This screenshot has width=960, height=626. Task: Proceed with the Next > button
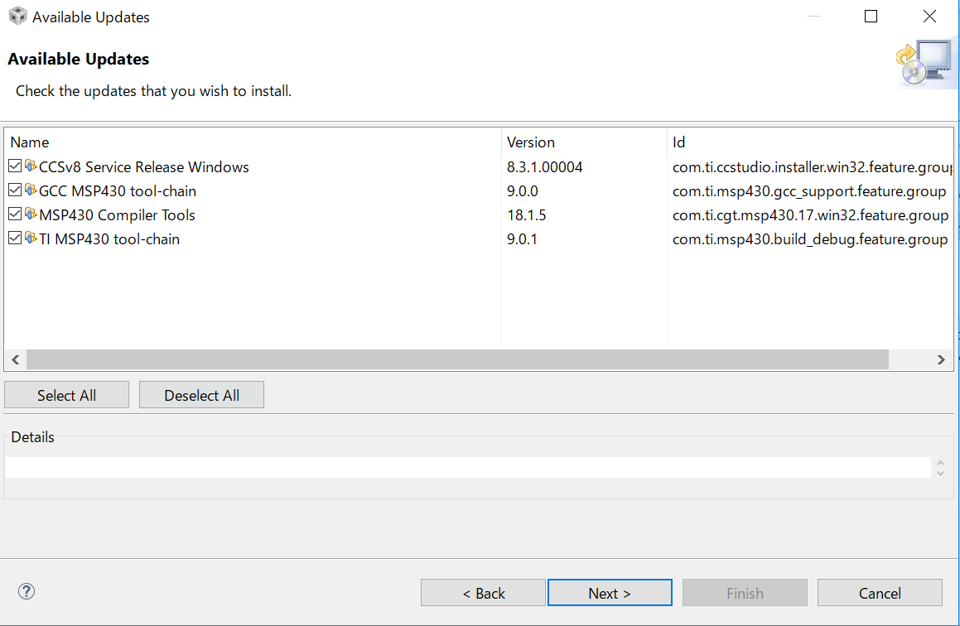(610, 593)
